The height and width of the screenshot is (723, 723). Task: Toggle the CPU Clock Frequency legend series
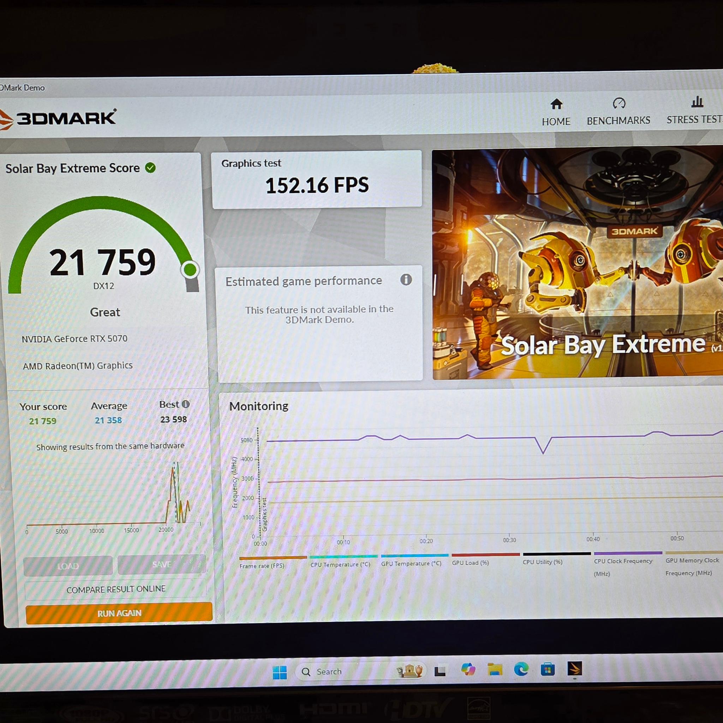(x=623, y=567)
